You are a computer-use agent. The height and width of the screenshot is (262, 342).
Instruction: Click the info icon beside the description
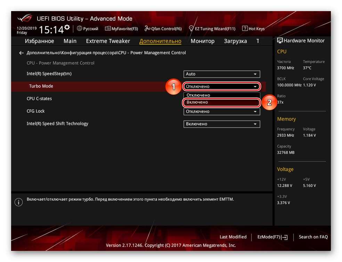pos(18,202)
